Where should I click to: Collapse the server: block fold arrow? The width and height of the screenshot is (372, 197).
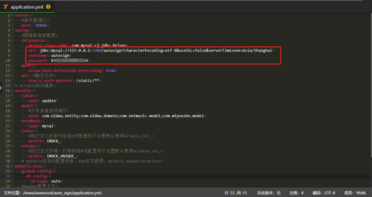12,15
